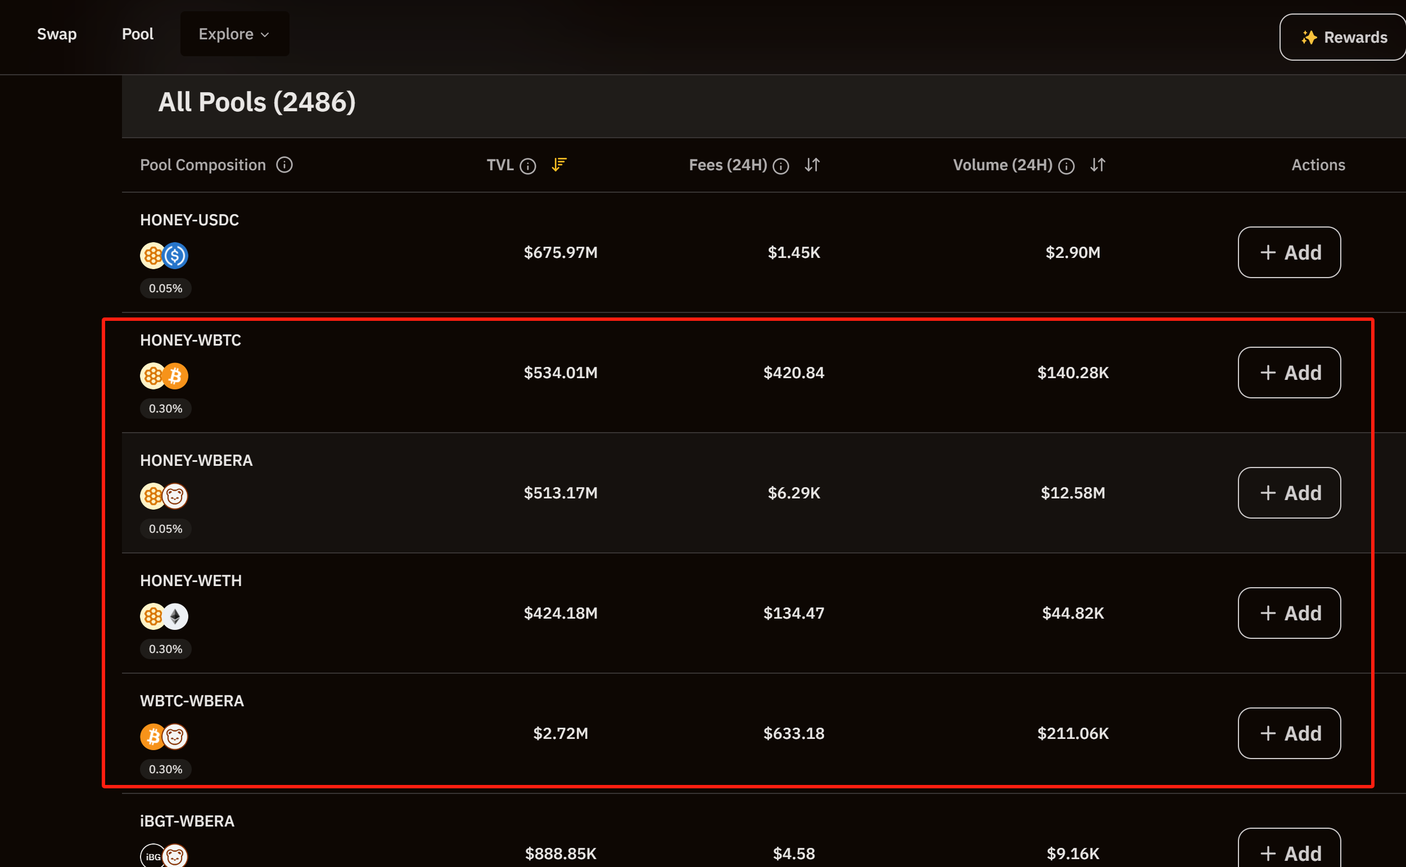
Task: Open the Explore dropdown menu
Action: pyautogui.click(x=234, y=34)
